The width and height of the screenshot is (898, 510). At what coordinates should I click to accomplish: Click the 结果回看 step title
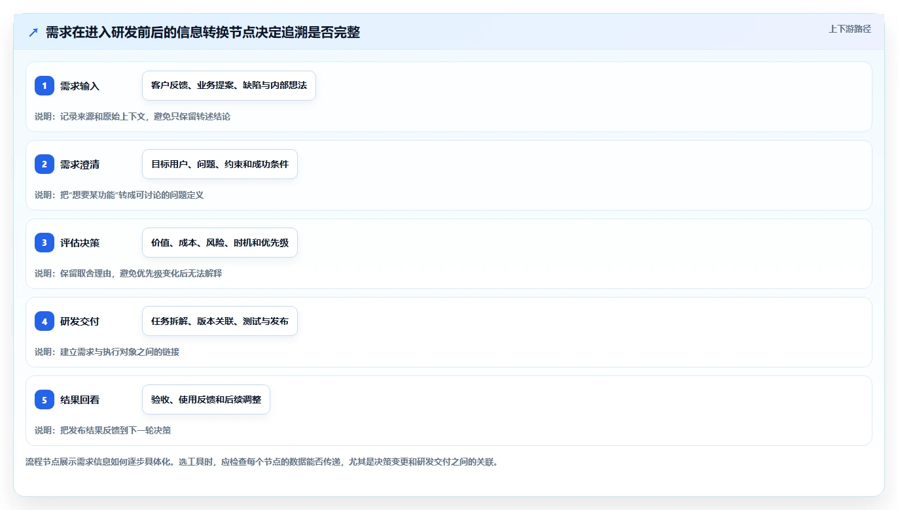(80, 399)
